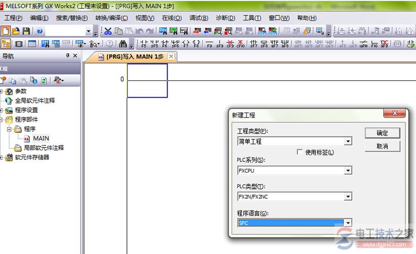Click the ladder editor cursor cell at step 0
416x254 pixels.
147,80
